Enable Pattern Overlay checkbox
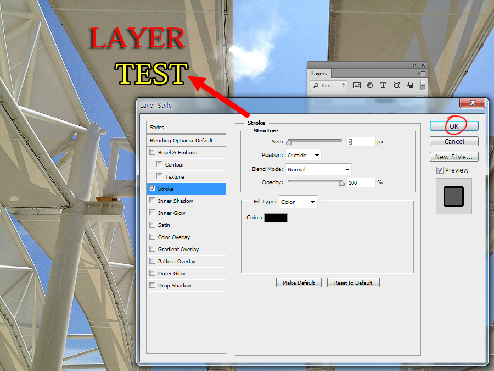 pos(152,261)
